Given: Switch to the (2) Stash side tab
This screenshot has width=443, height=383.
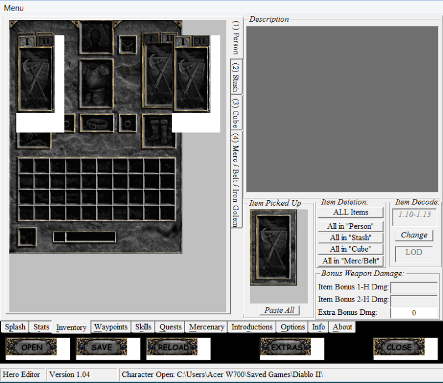Looking at the screenshot, I should [236, 76].
